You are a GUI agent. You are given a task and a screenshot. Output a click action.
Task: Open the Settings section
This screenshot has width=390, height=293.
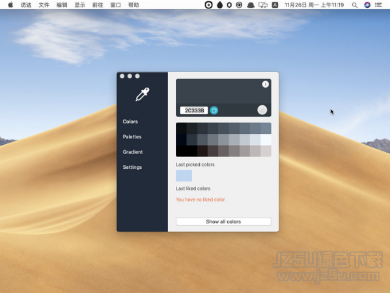coord(132,167)
